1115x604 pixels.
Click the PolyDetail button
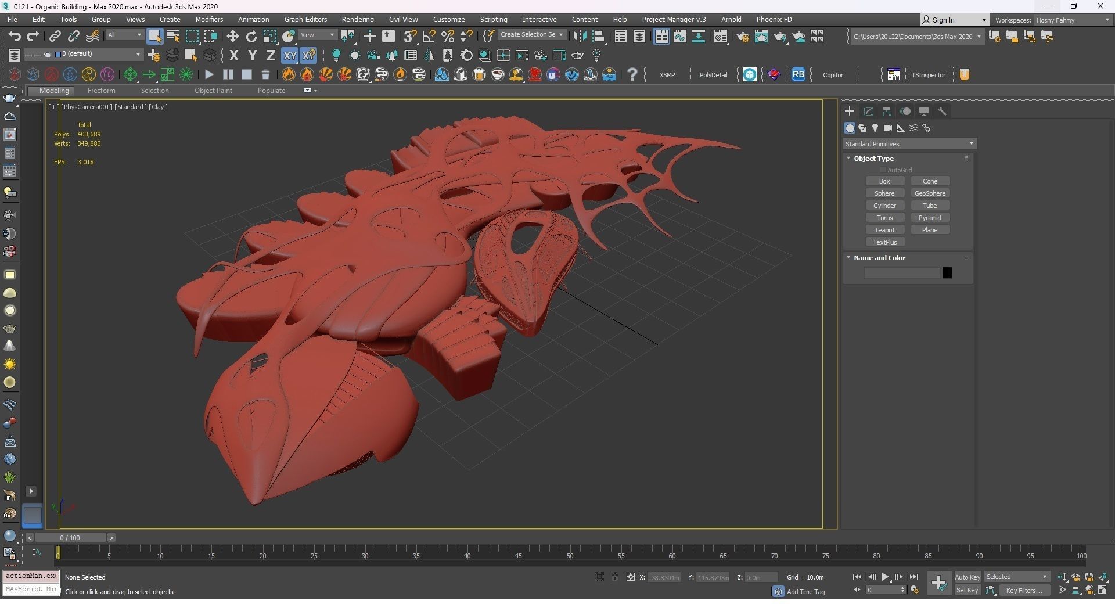tap(713, 75)
